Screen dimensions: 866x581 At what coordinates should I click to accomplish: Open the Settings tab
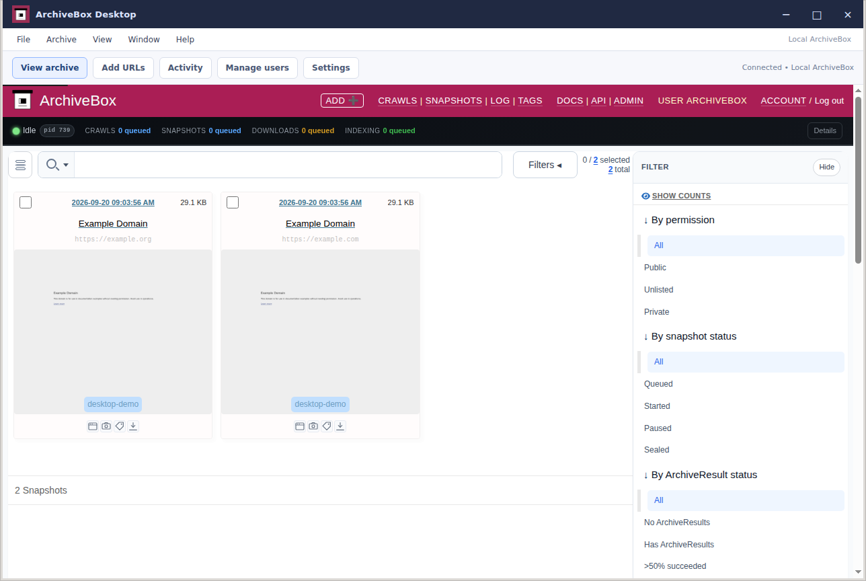(331, 68)
